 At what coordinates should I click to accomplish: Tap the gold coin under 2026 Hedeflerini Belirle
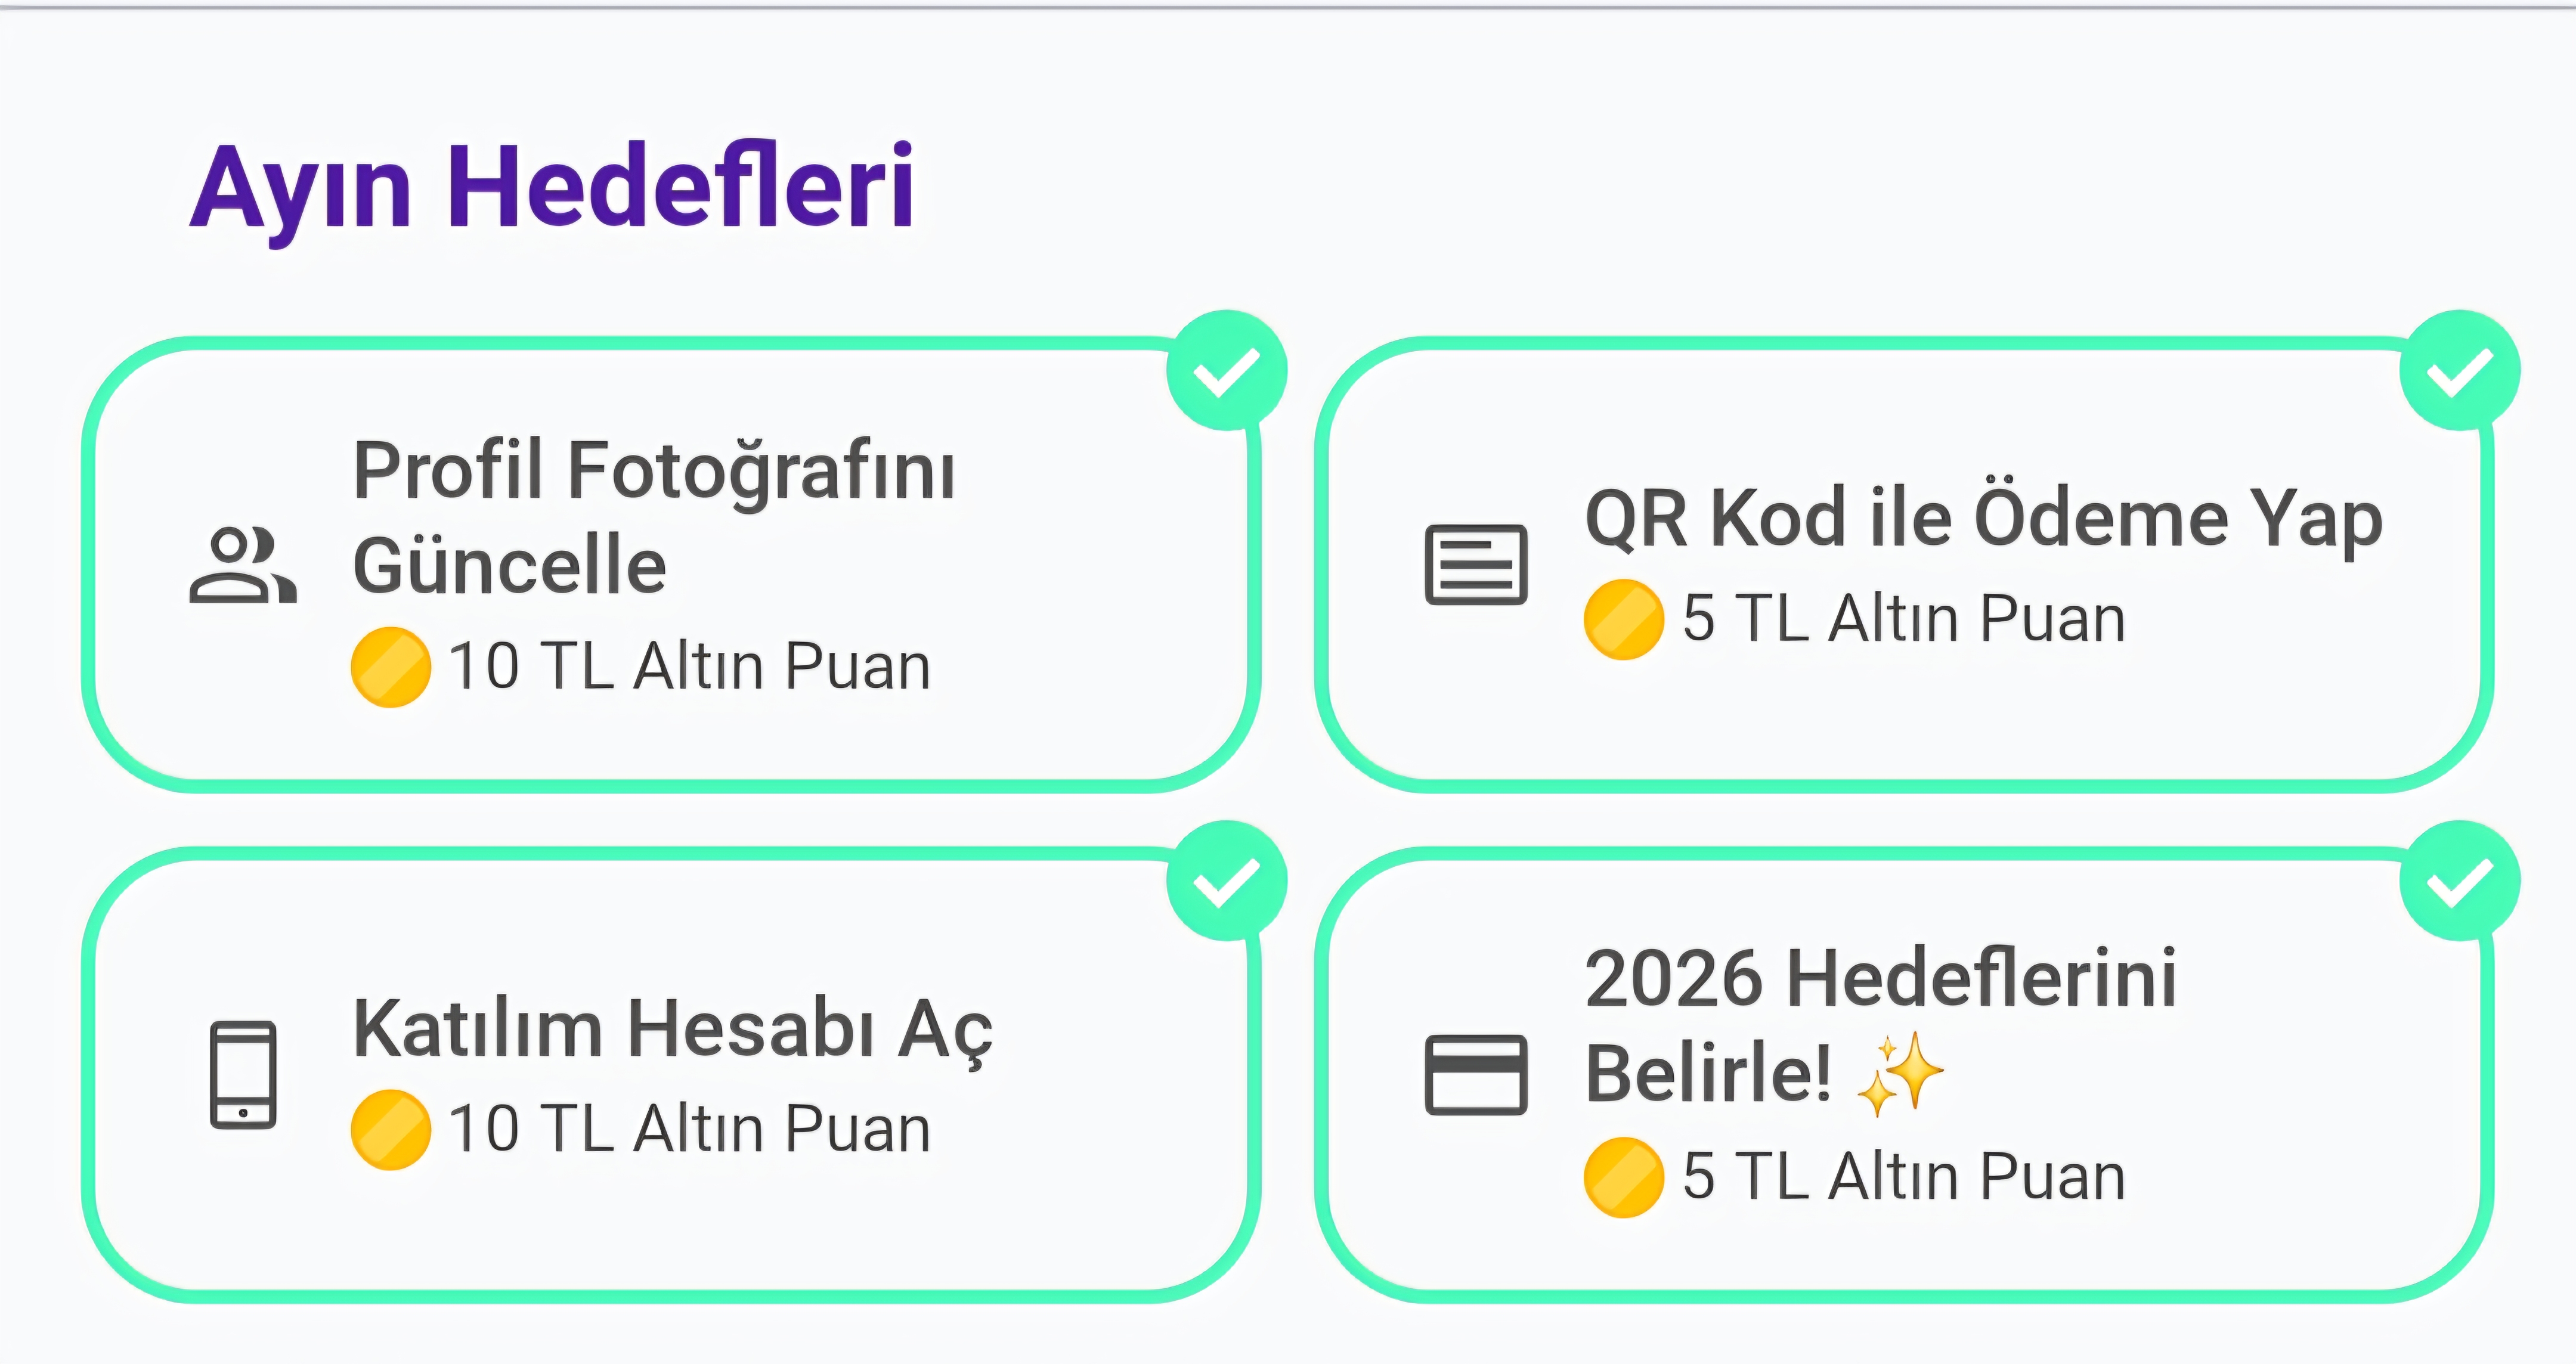[1624, 1177]
